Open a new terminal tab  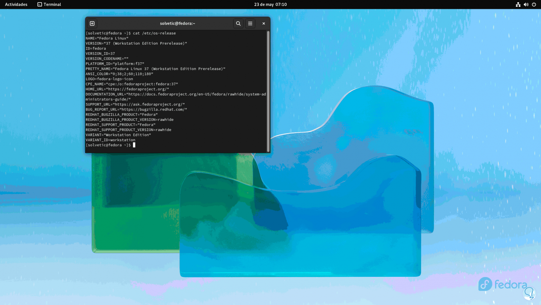pyautogui.click(x=92, y=23)
